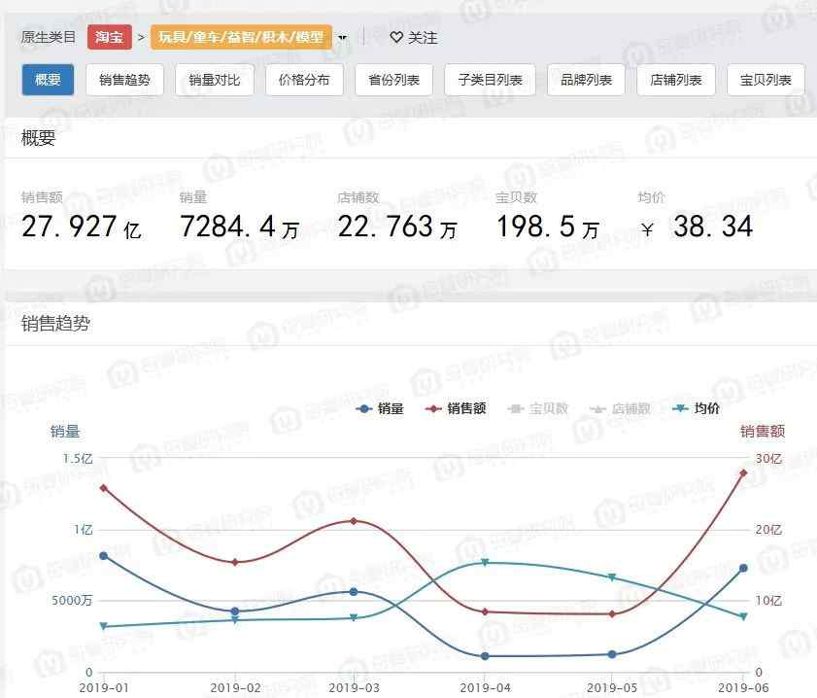Toggle the 销售额 legend series
The height and width of the screenshot is (698, 817).
pos(456,408)
